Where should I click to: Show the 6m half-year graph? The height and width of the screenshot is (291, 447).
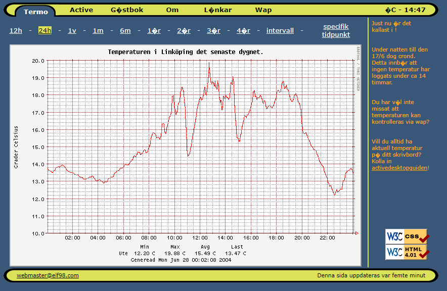point(125,31)
